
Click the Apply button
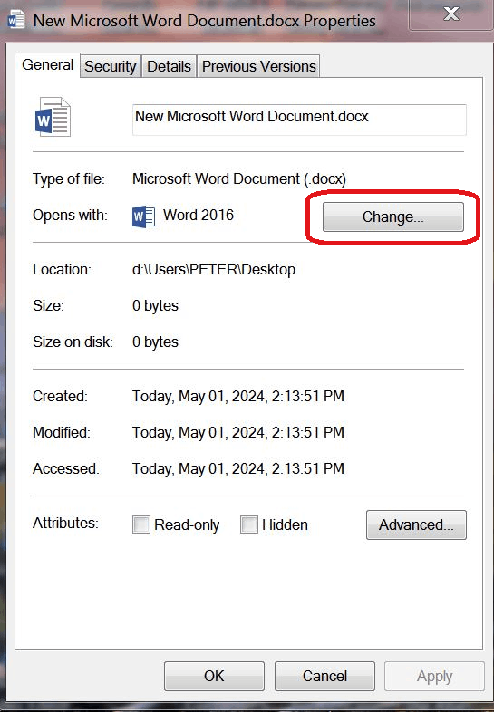[x=434, y=676]
